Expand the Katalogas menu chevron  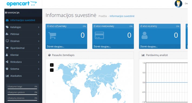(39, 27)
